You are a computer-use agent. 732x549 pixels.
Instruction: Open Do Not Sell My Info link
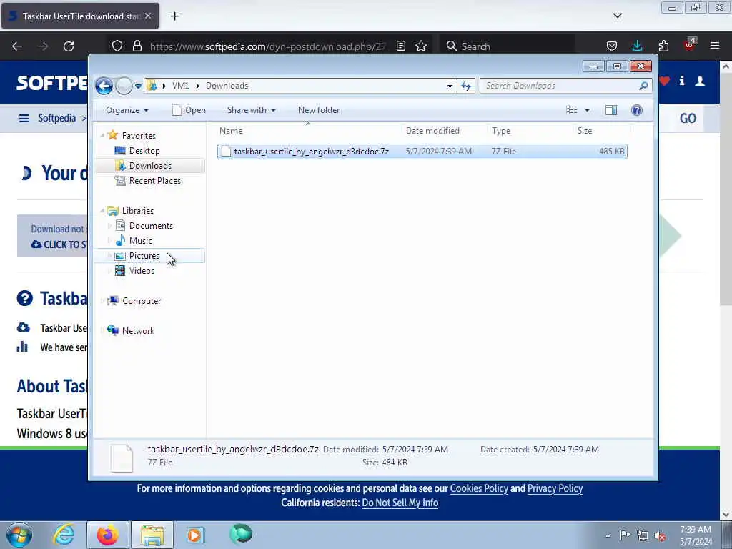[x=400, y=503]
